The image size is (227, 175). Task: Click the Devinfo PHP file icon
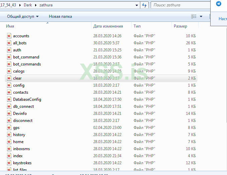pos(9,113)
